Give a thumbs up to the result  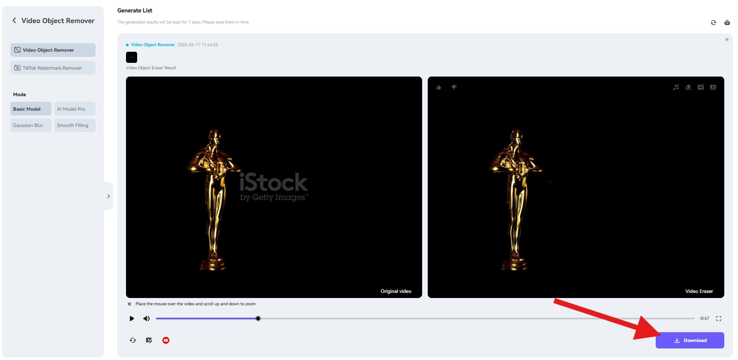pyautogui.click(x=438, y=87)
